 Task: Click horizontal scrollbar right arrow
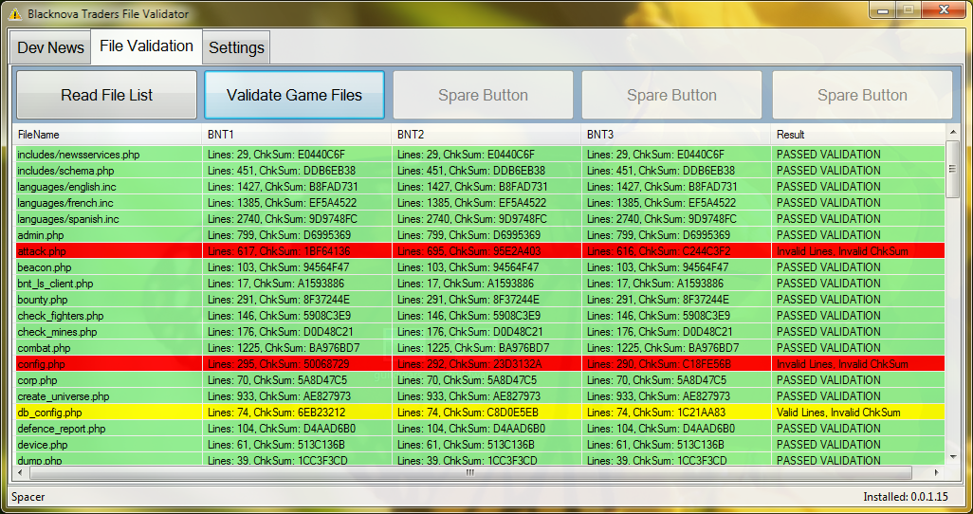pyautogui.click(x=937, y=472)
